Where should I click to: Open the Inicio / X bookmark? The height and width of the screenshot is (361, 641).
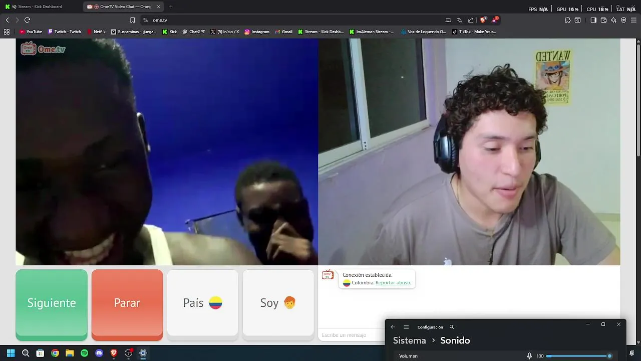[x=225, y=32]
